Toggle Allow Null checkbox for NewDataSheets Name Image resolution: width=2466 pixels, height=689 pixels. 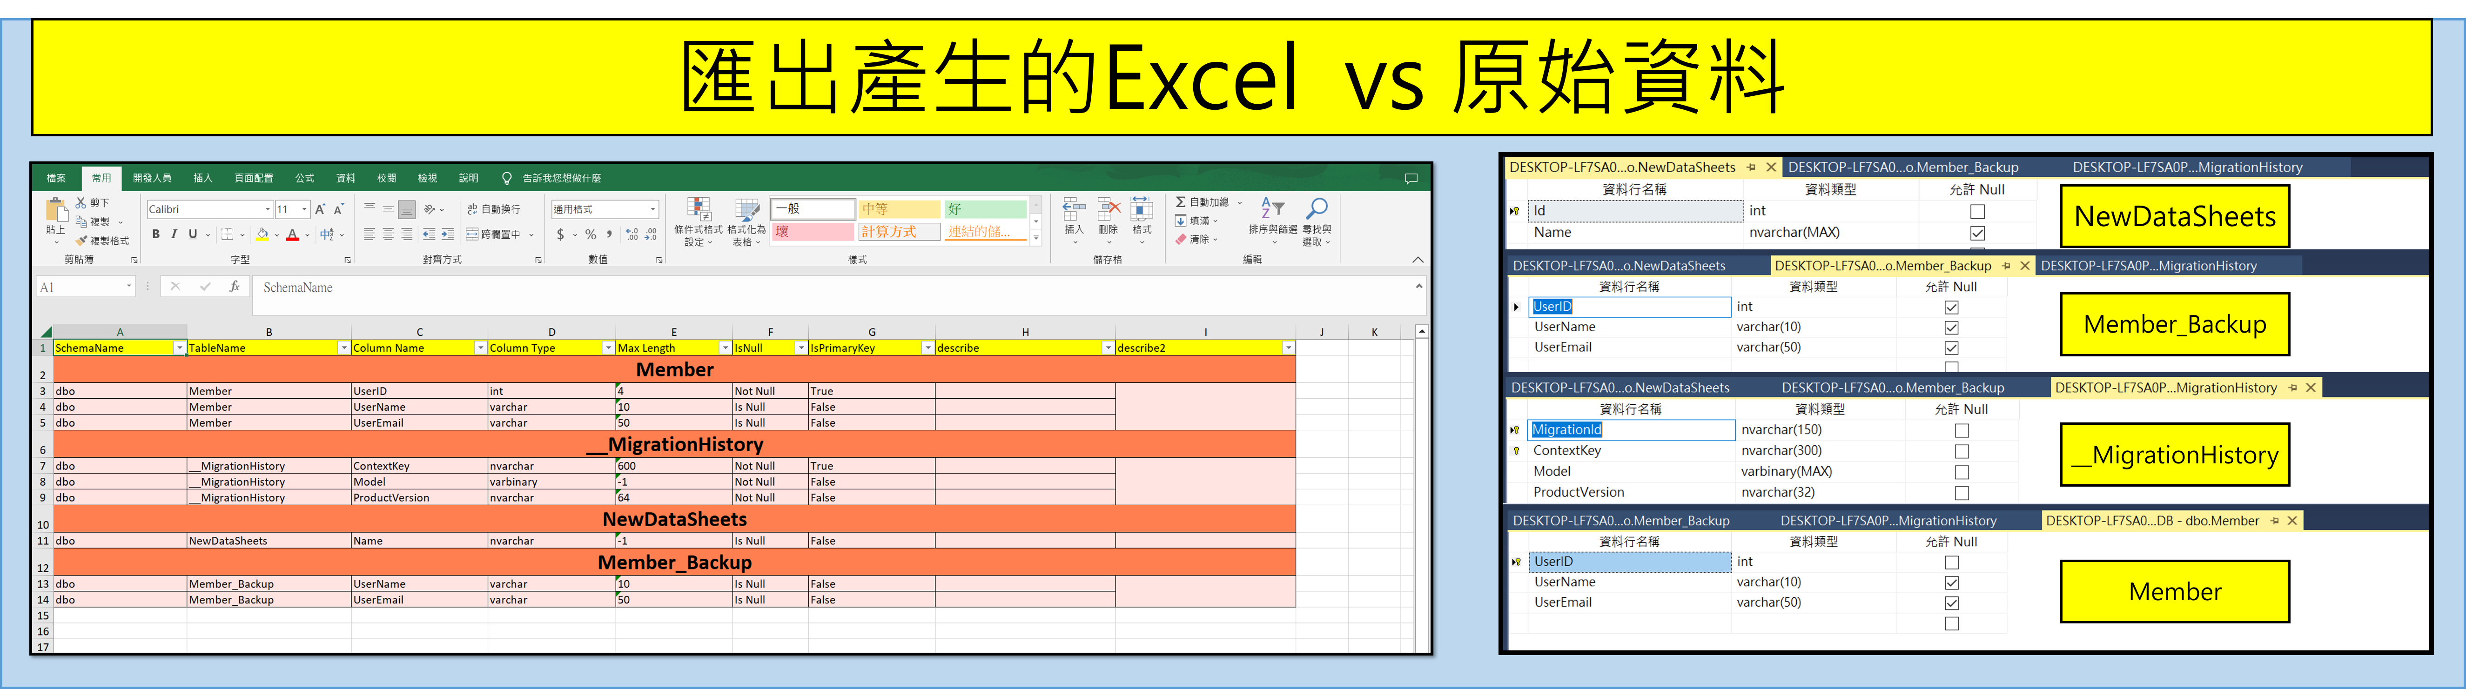(1978, 233)
